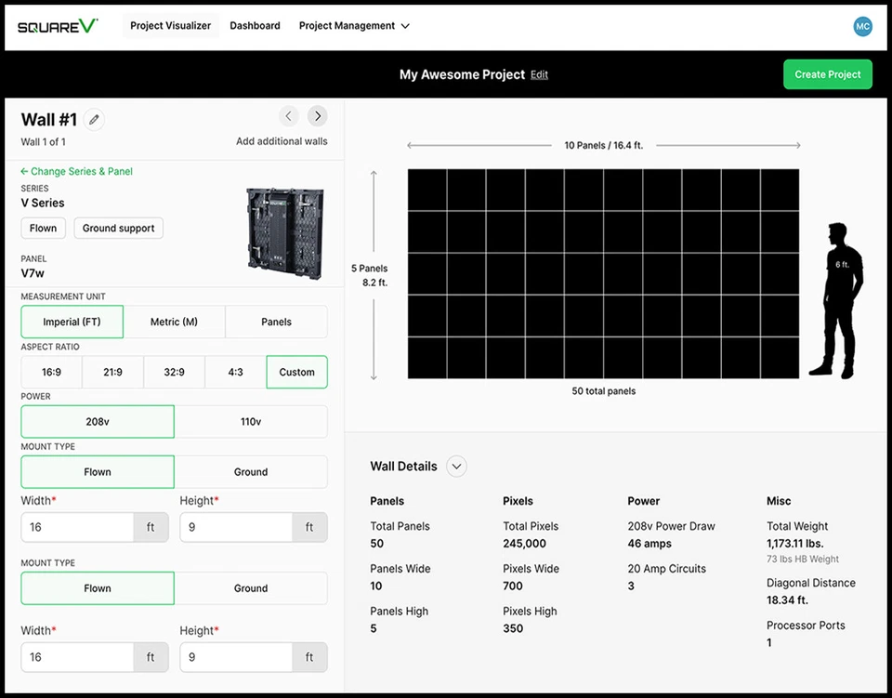The image size is (892, 698).
Task: Open the MC user avatar menu
Action: [x=862, y=26]
